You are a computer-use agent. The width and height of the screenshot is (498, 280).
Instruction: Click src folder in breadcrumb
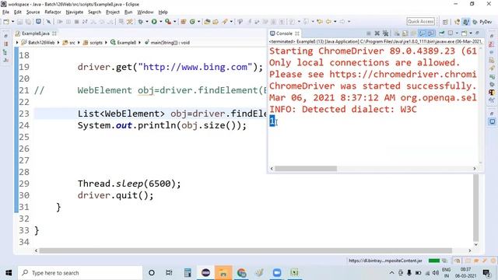pyautogui.click(x=69, y=43)
